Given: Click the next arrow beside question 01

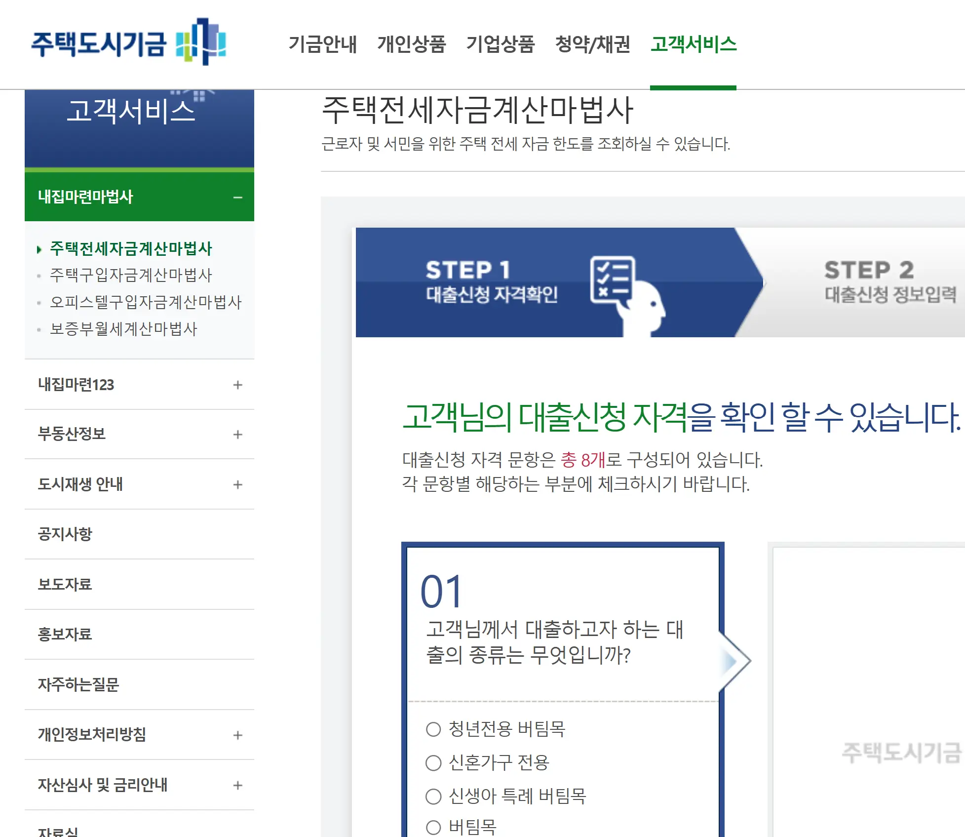Looking at the screenshot, I should 735,661.
